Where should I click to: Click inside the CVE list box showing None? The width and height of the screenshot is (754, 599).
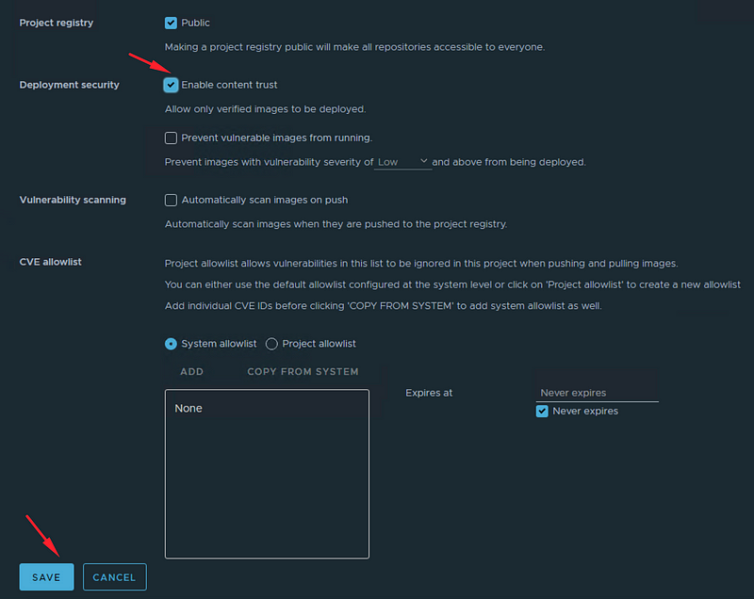pyautogui.click(x=267, y=474)
